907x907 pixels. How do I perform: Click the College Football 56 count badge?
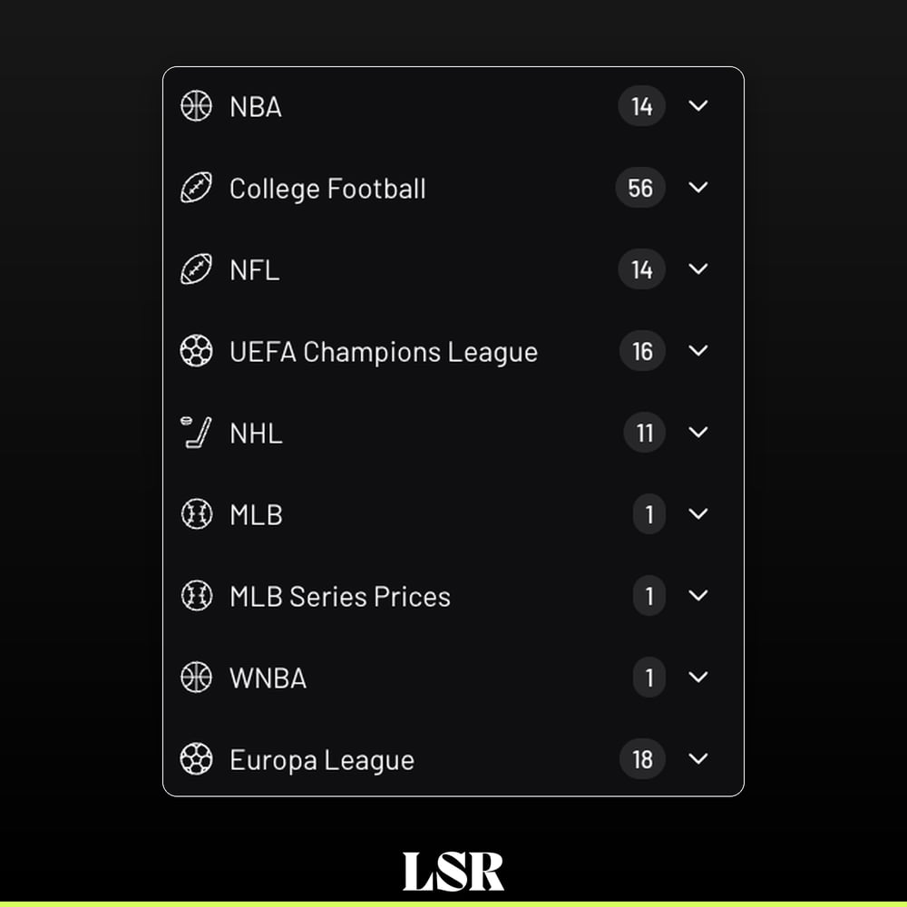point(640,188)
